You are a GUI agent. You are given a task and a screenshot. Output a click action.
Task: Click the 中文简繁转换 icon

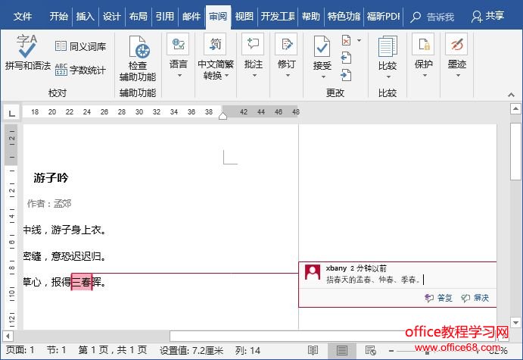(x=216, y=44)
